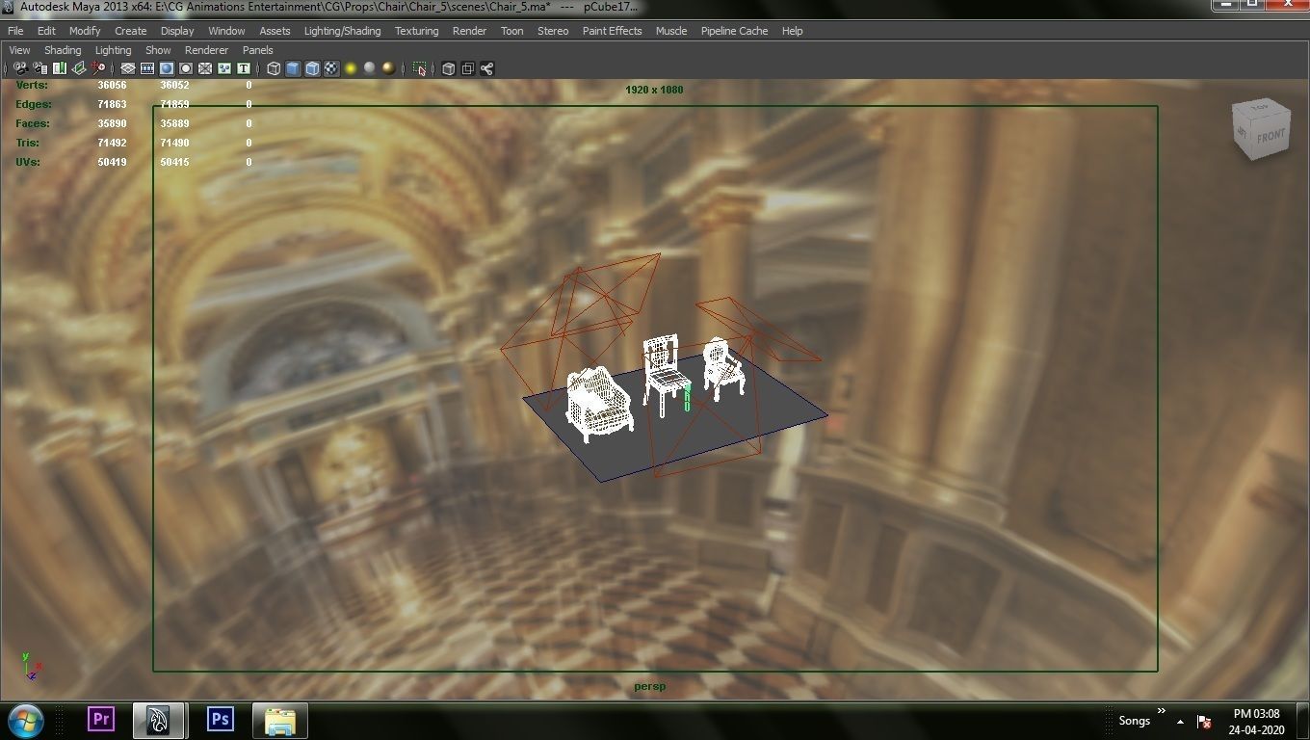1310x740 pixels.
Task: Open the Stereo menu
Action: (x=553, y=31)
